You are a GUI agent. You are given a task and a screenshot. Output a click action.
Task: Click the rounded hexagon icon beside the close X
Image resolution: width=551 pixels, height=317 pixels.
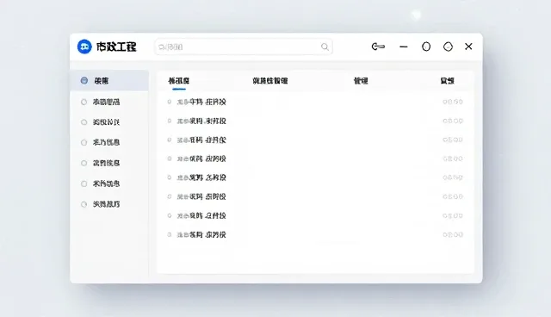448,47
